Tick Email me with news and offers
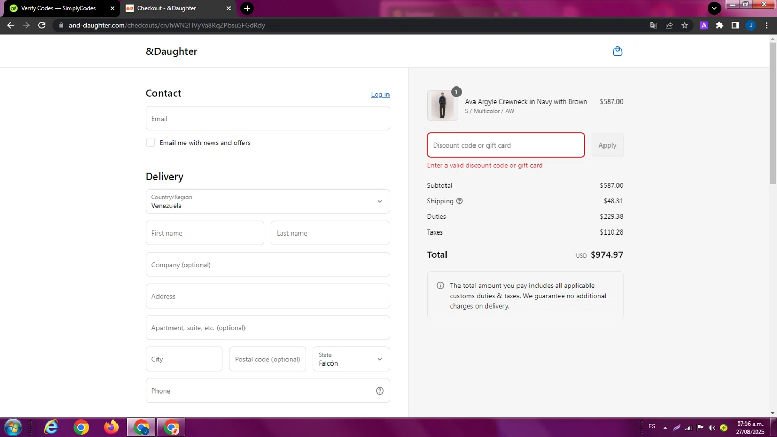Viewport: 777px width, 437px height. coord(150,142)
